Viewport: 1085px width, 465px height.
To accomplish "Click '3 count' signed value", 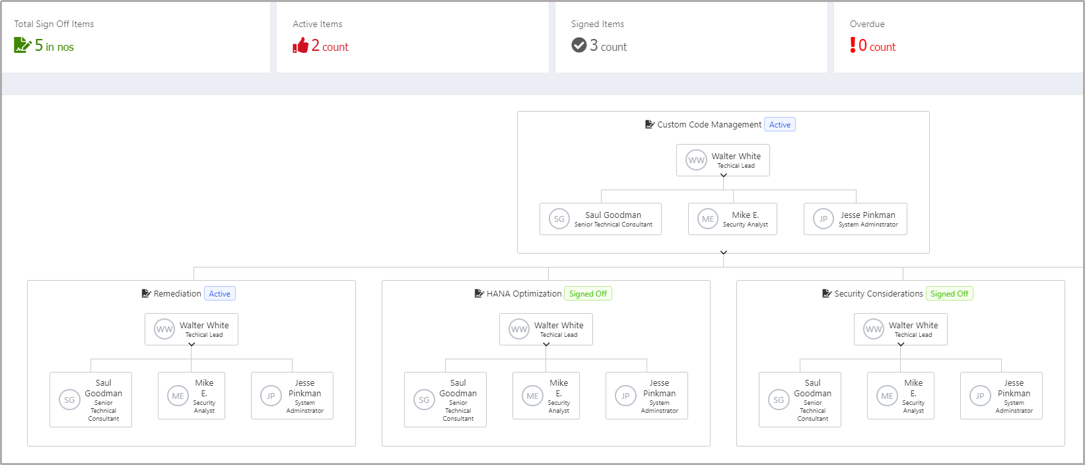I will pyautogui.click(x=608, y=46).
